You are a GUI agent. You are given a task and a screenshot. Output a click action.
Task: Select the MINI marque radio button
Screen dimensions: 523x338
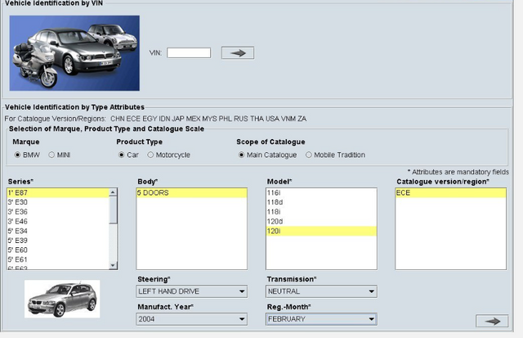(52, 154)
